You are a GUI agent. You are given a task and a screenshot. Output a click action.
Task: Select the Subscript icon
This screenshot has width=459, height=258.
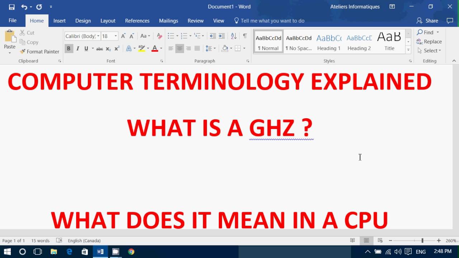click(x=108, y=48)
